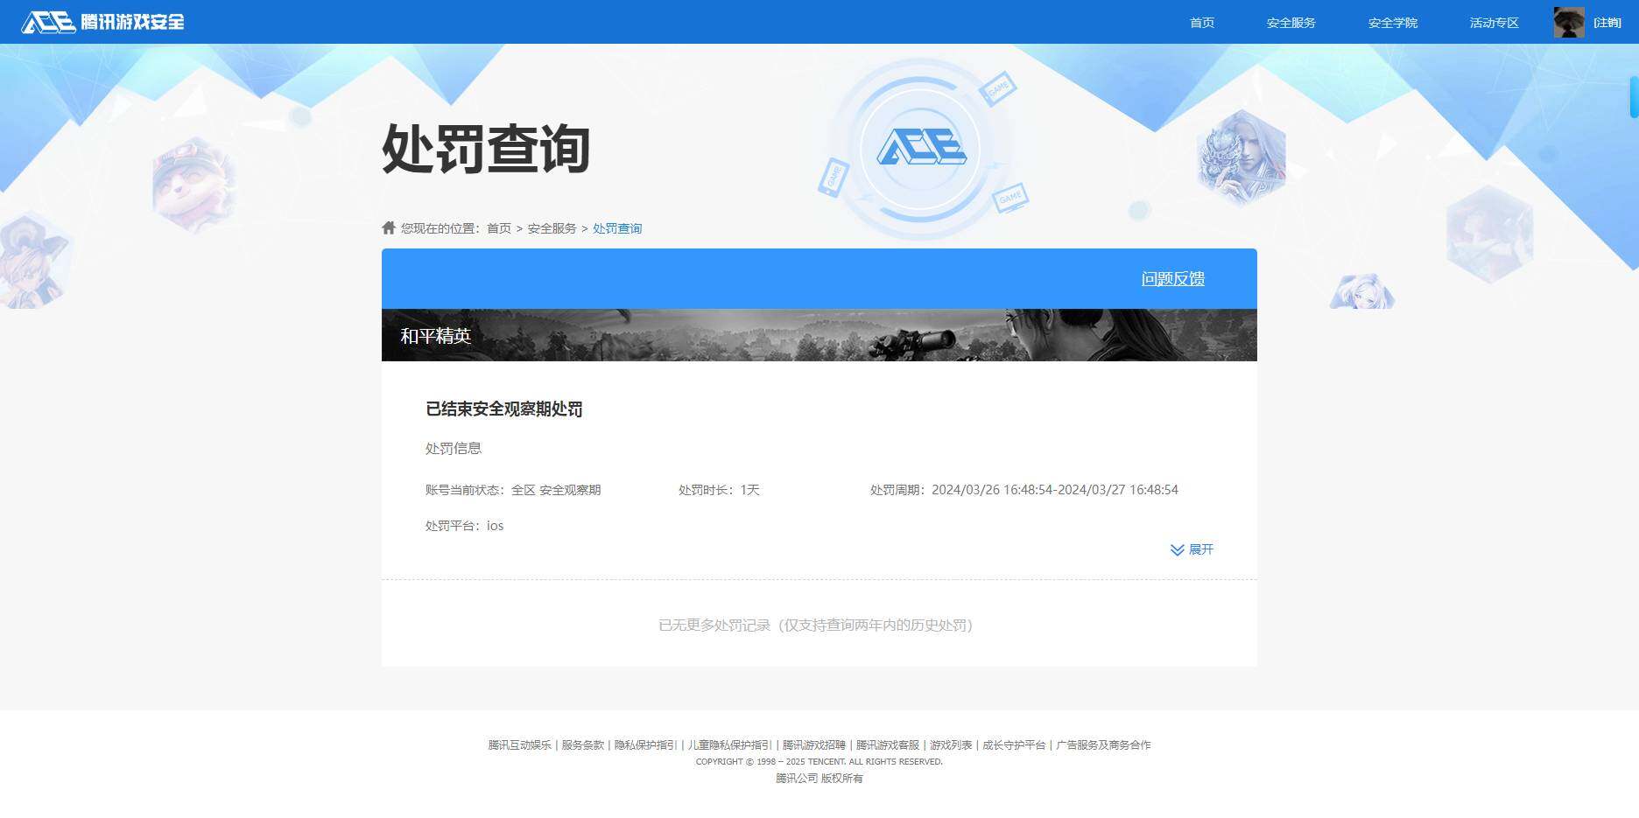Click the [注销] logout link

pos(1607,23)
